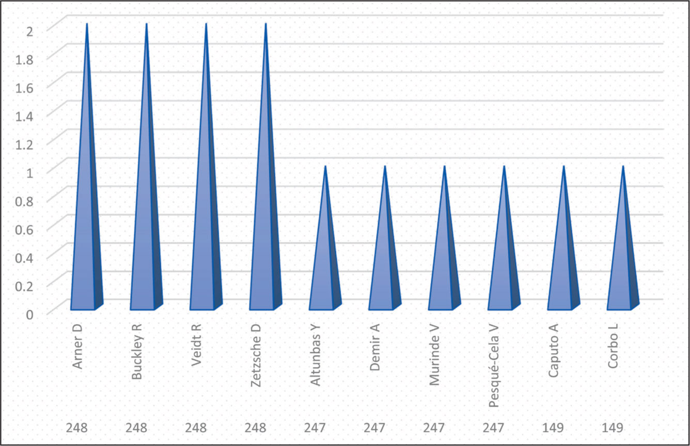Select the 'Corbo L' category label
Image resolution: width=690 pixels, height=446 pixels.
(x=614, y=346)
